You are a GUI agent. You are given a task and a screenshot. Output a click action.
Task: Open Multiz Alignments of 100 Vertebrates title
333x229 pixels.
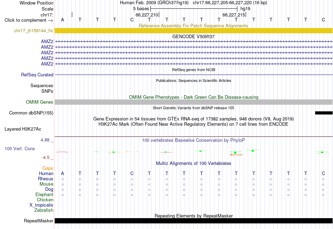[x=193, y=164]
